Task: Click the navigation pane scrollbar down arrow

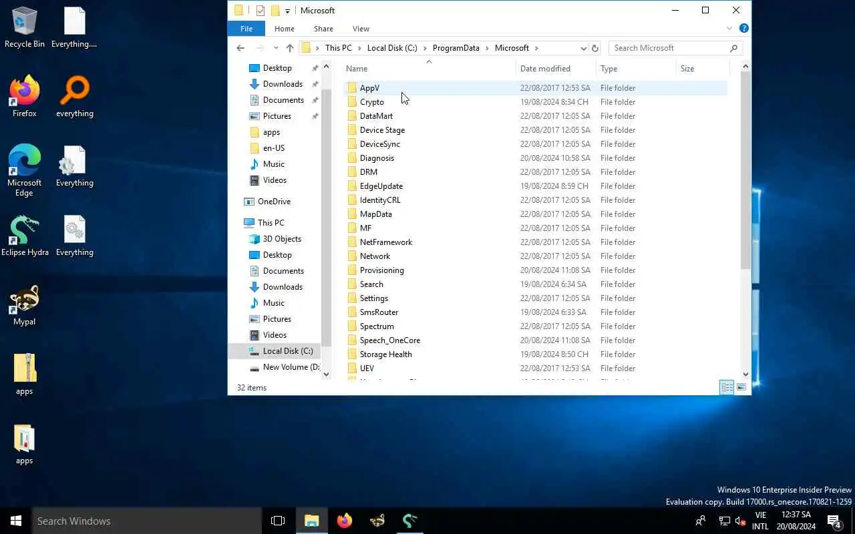Action: (327, 374)
